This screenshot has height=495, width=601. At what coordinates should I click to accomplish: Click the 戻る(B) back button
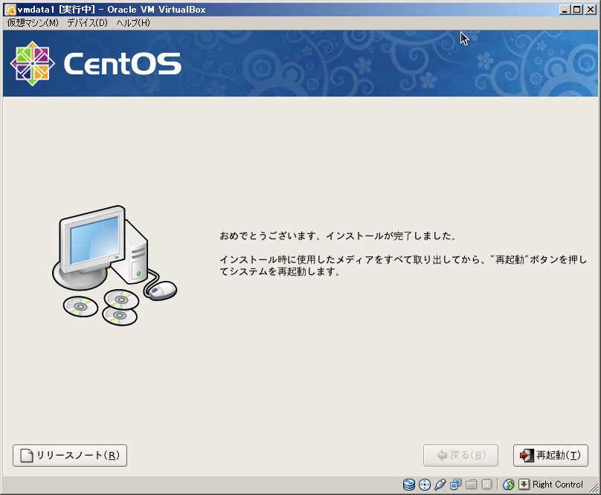click(x=460, y=455)
